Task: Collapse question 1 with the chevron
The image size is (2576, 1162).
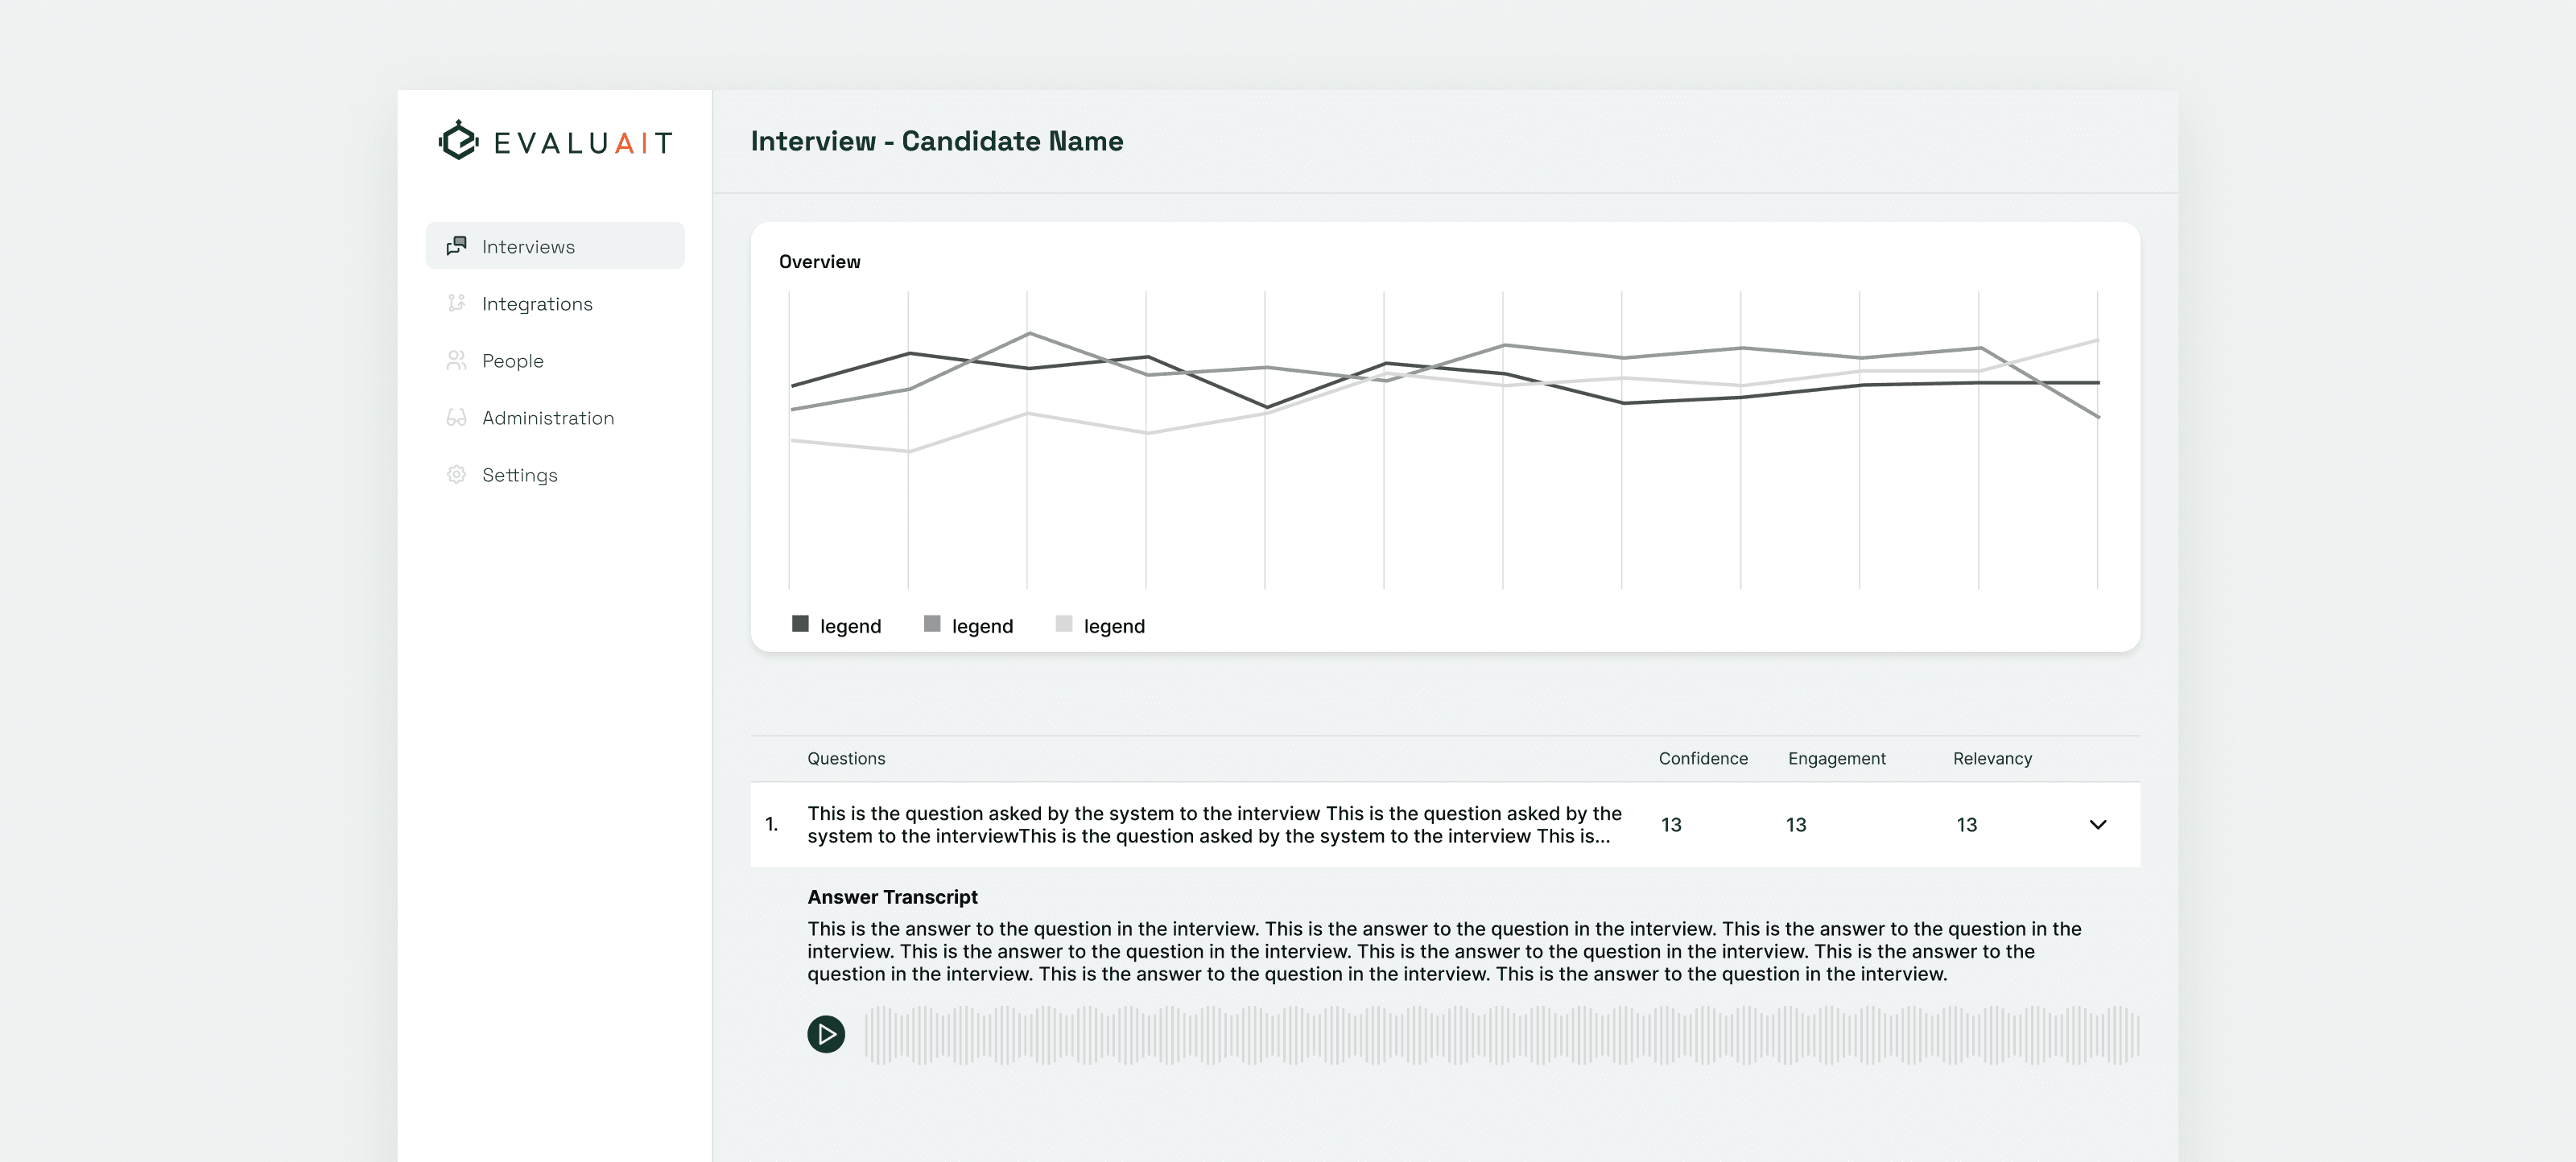Action: 2097,825
